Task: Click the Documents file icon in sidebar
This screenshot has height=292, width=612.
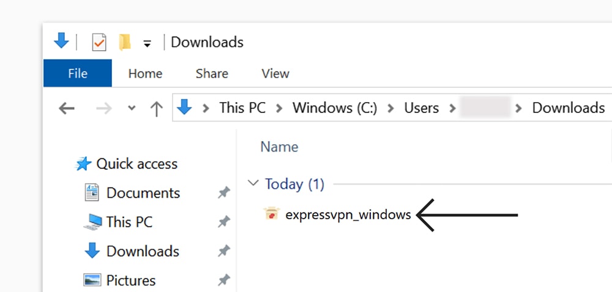Action: click(x=92, y=192)
